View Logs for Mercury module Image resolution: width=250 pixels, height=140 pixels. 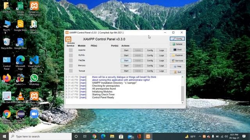(x=161, y=66)
